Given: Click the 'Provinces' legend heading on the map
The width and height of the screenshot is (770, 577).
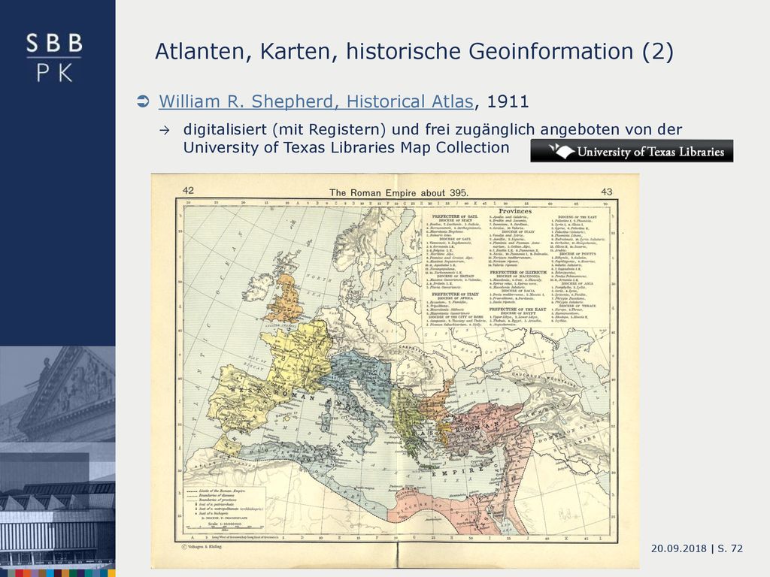Looking at the screenshot, I should pyautogui.click(x=515, y=211).
